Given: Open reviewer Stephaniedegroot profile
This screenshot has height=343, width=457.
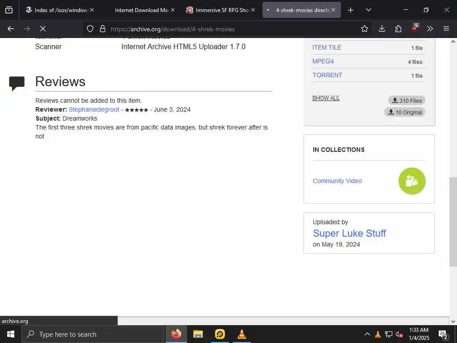Looking at the screenshot, I should [94, 109].
